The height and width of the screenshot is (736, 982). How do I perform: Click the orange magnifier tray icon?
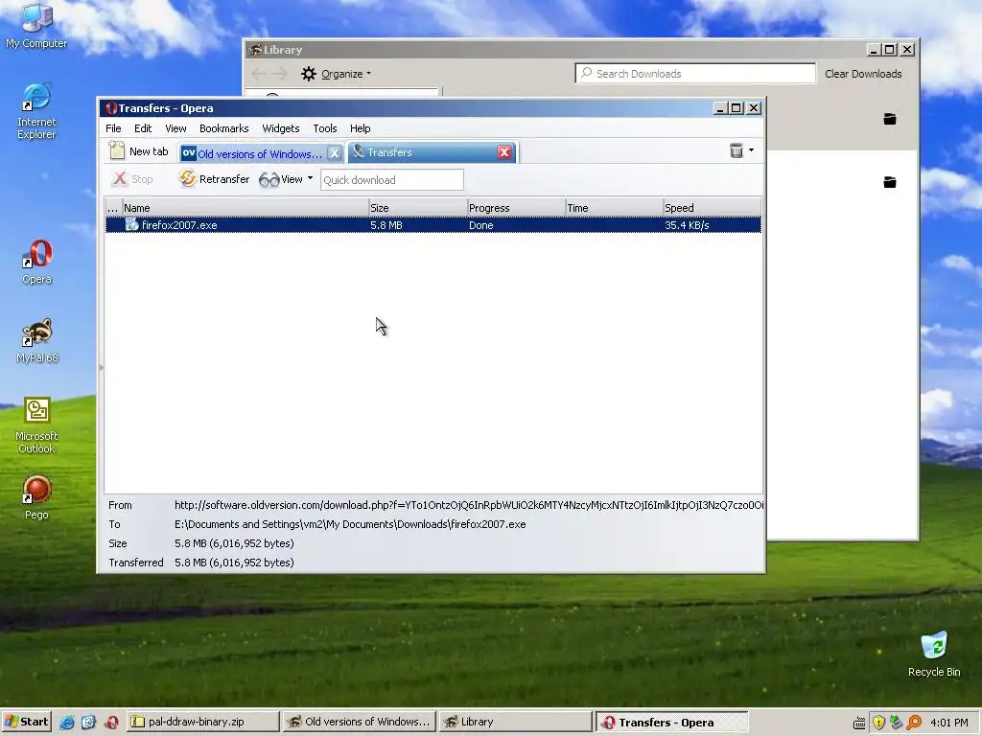pos(914,723)
